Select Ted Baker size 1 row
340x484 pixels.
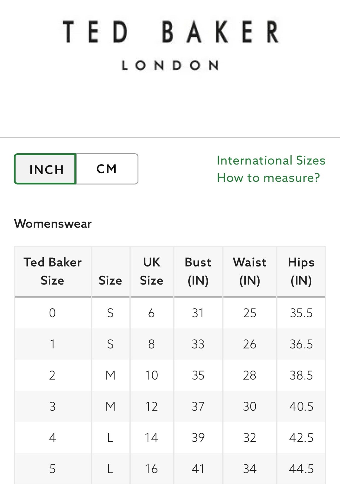pyautogui.click(x=170, y=344)
